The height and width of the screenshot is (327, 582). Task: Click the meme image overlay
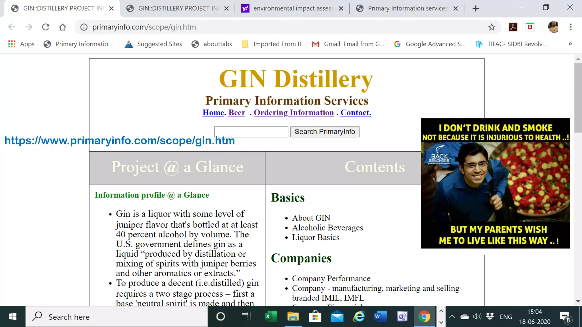pyautogui.click(x=496, y=183)
